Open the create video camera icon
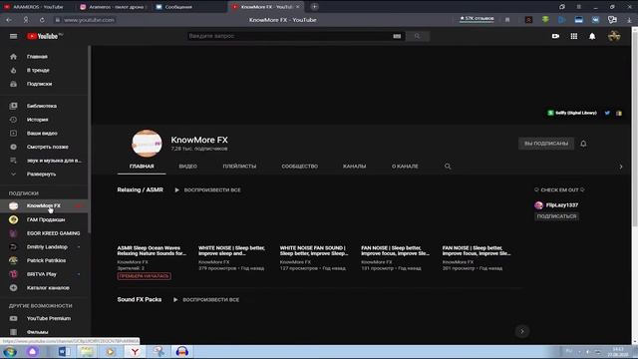 [x=555, y=36]
